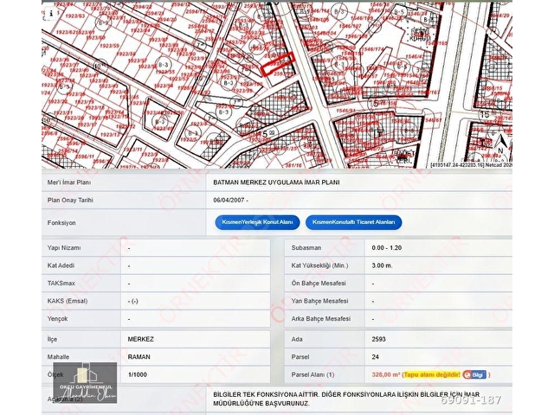Click the 'Ön Bahçe Mesafesi' label

[319, 284]
